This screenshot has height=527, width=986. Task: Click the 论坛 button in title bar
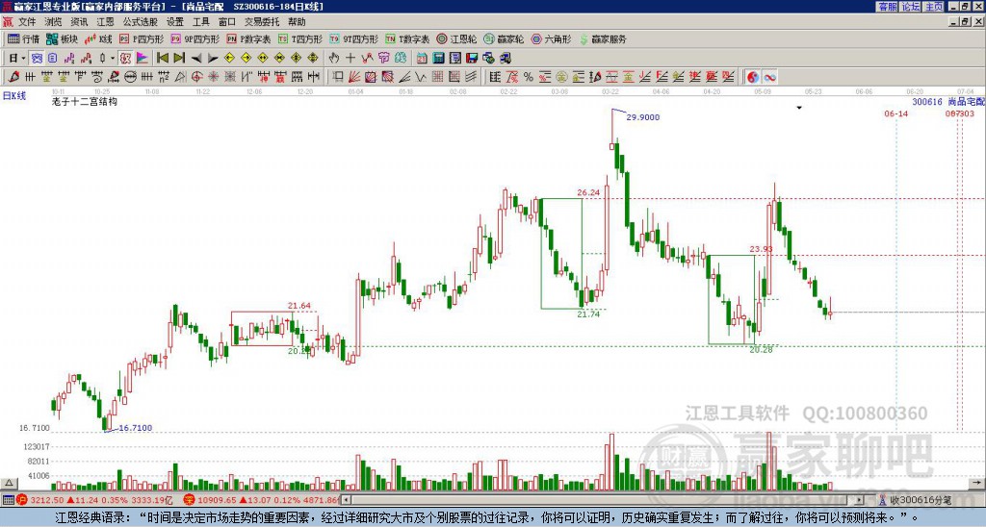(x=910, y=7)
